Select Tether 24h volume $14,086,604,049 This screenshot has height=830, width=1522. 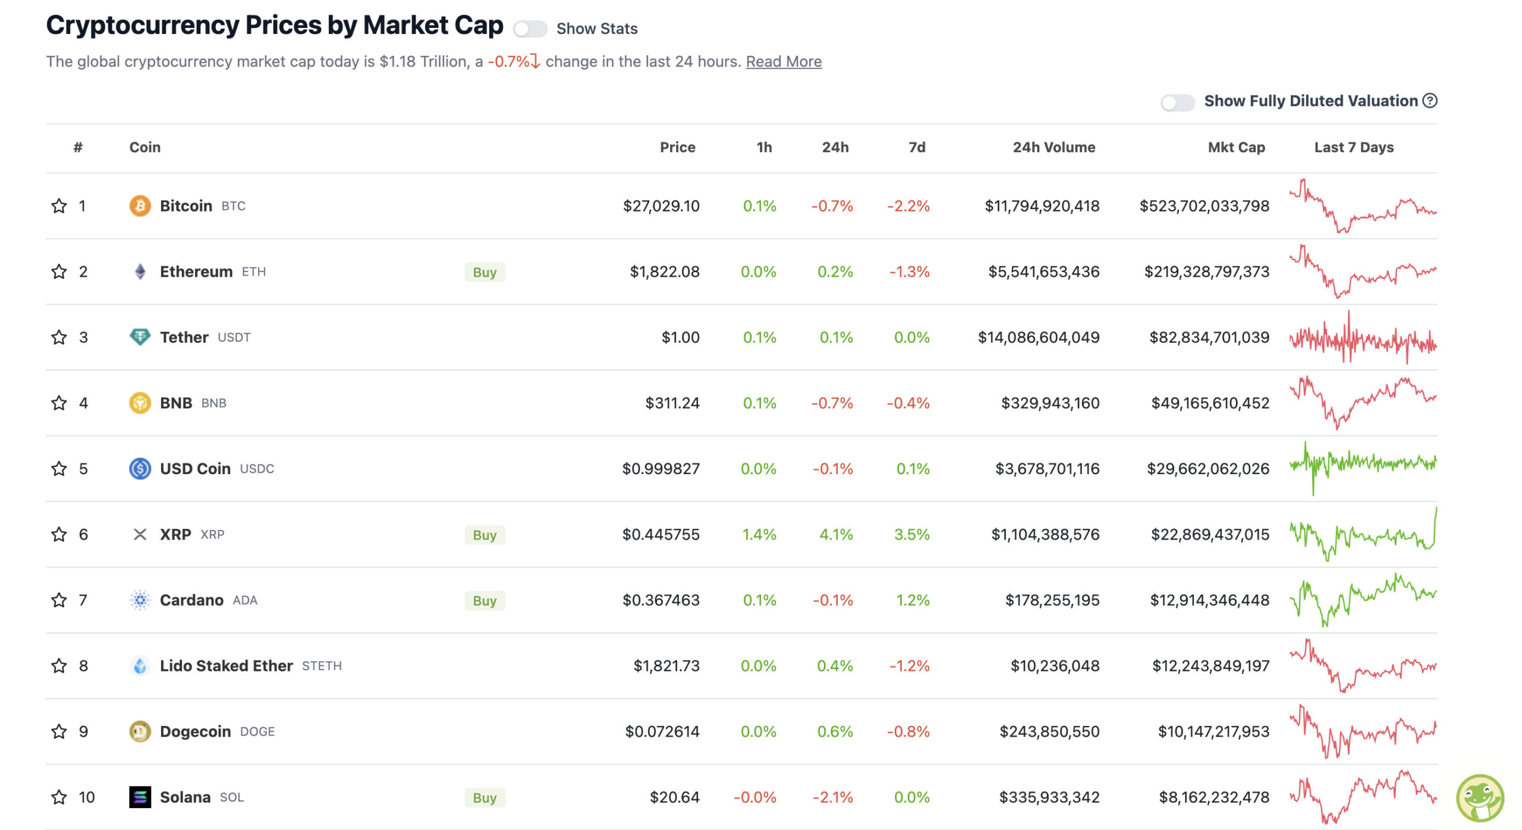point(1039,337)
